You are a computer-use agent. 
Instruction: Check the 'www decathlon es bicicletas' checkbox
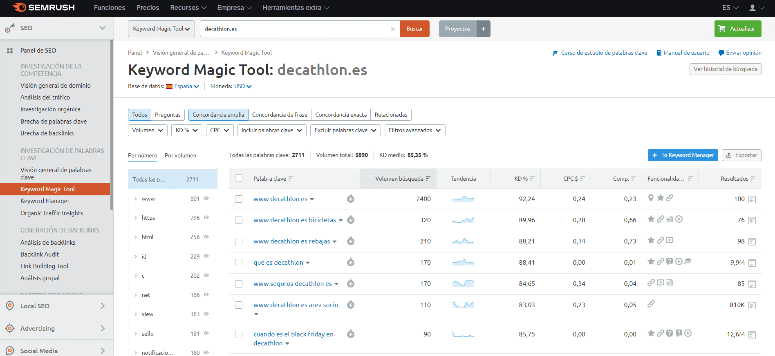tap(239, 220)
